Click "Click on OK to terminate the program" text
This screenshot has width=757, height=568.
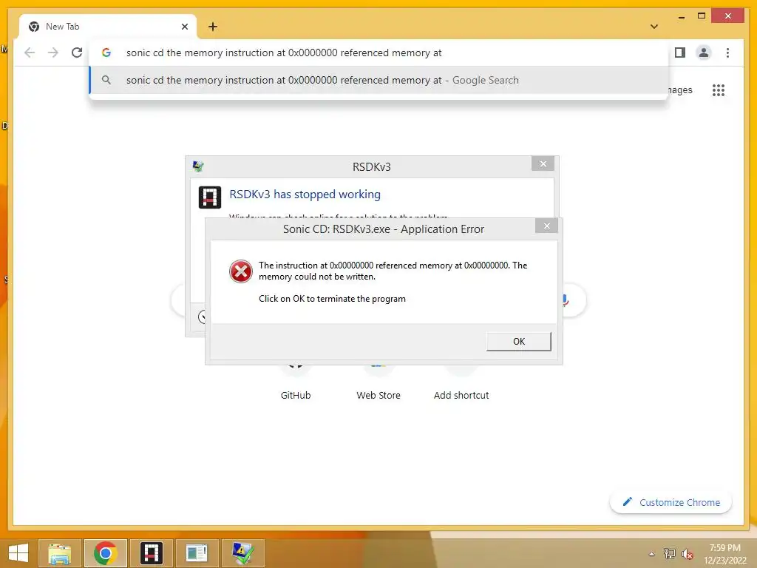[x=332, y=299]
